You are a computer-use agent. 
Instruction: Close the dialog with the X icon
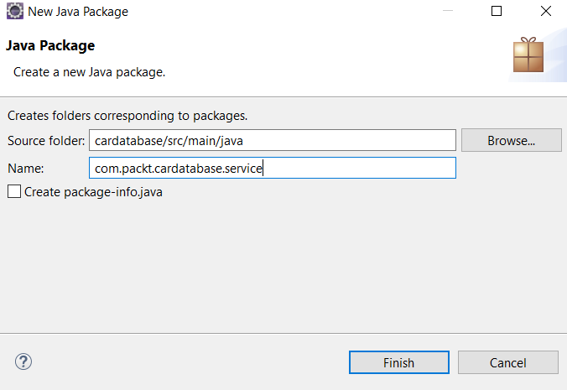546,11
